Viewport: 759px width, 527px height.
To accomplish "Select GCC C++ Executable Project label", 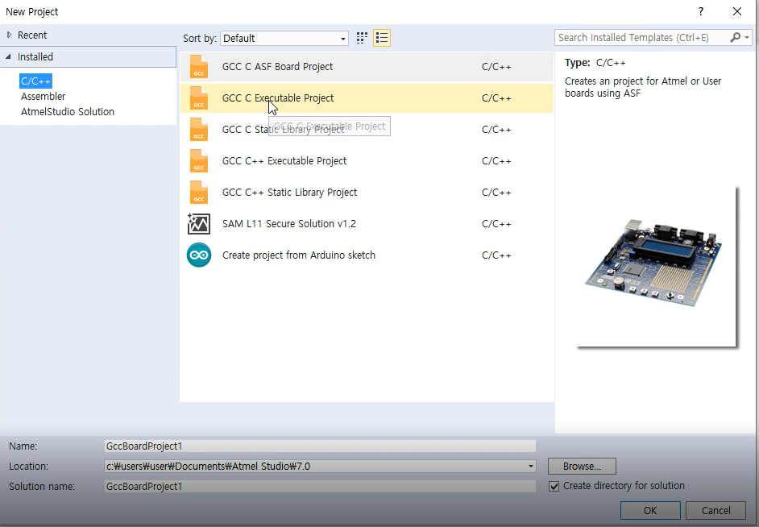I will [x=284, y=160].
